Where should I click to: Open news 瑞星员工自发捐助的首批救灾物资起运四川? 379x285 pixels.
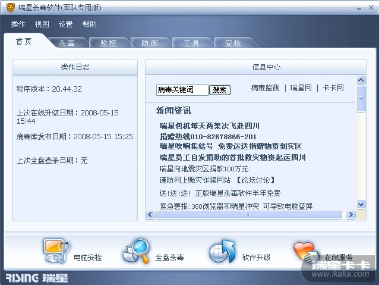pyautogui.click(x=232, y=158)
